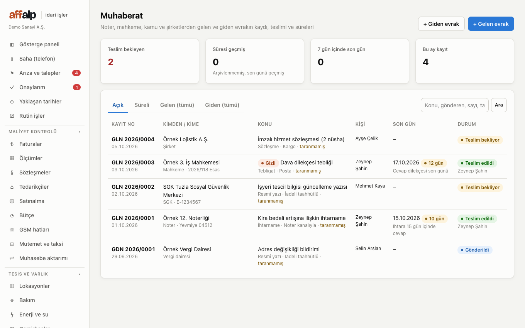The image size is (525, 328).
Task: Focus the Konu, gönderen, sayı search field
Action: point(455,105)
